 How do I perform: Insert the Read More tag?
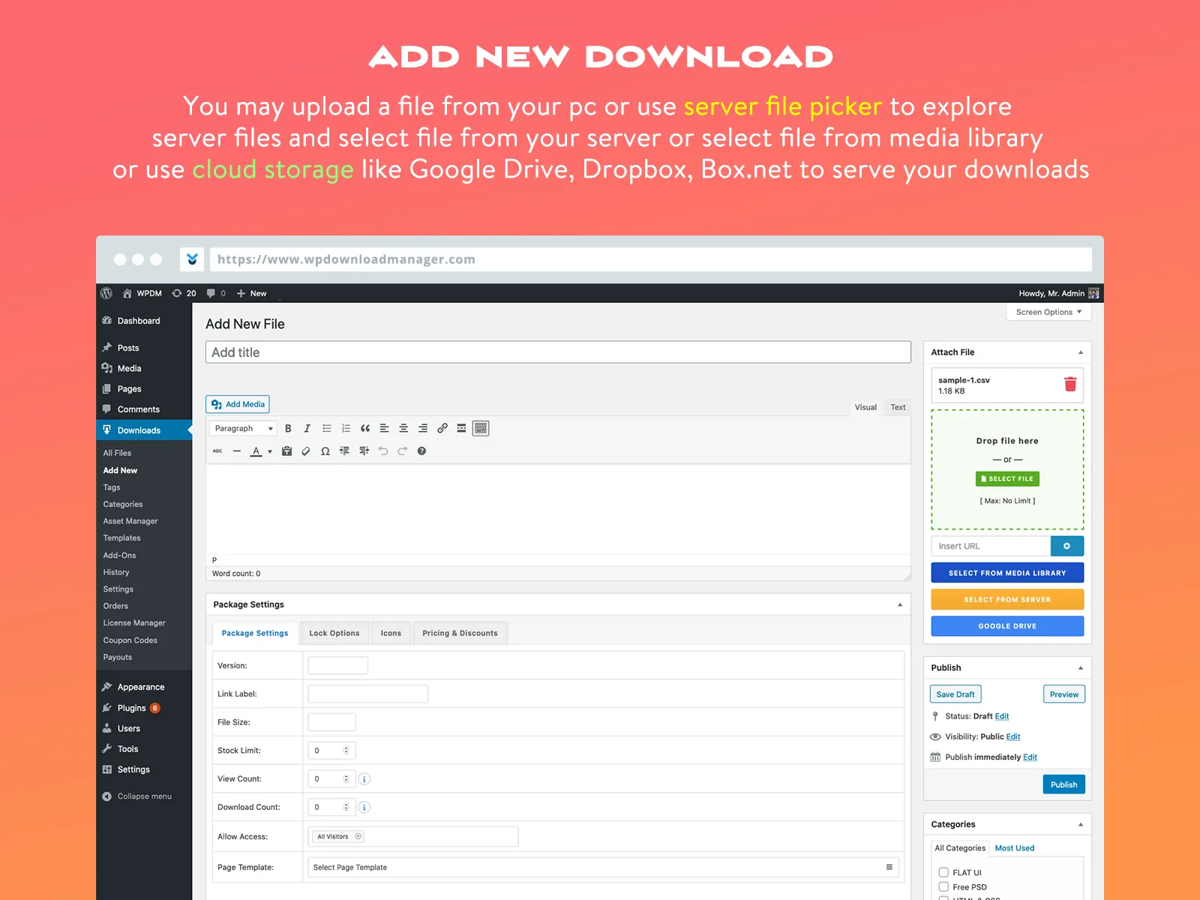[461, 428]
